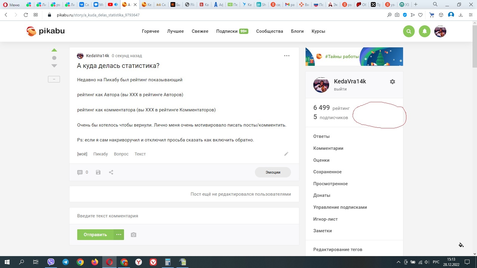
Task: Show hidden system tray icons chevron
Action: 398,262
